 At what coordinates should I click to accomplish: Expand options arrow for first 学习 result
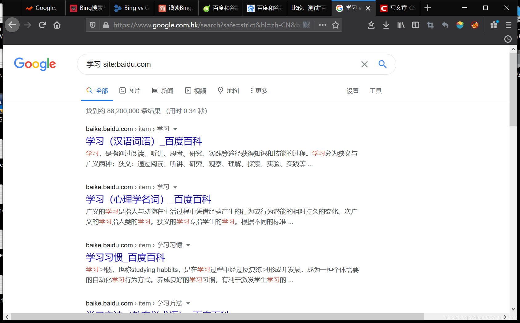coord(175,129)
